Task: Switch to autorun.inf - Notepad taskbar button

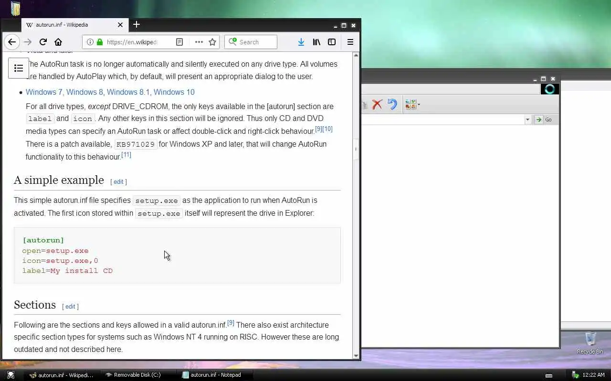Action: (215, 375)
